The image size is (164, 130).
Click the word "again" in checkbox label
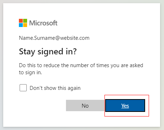click(74, 88)
